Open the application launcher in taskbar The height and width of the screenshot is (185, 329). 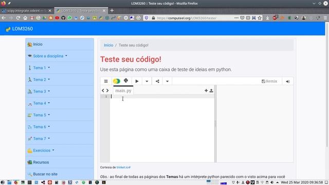[x=3, y=182]
